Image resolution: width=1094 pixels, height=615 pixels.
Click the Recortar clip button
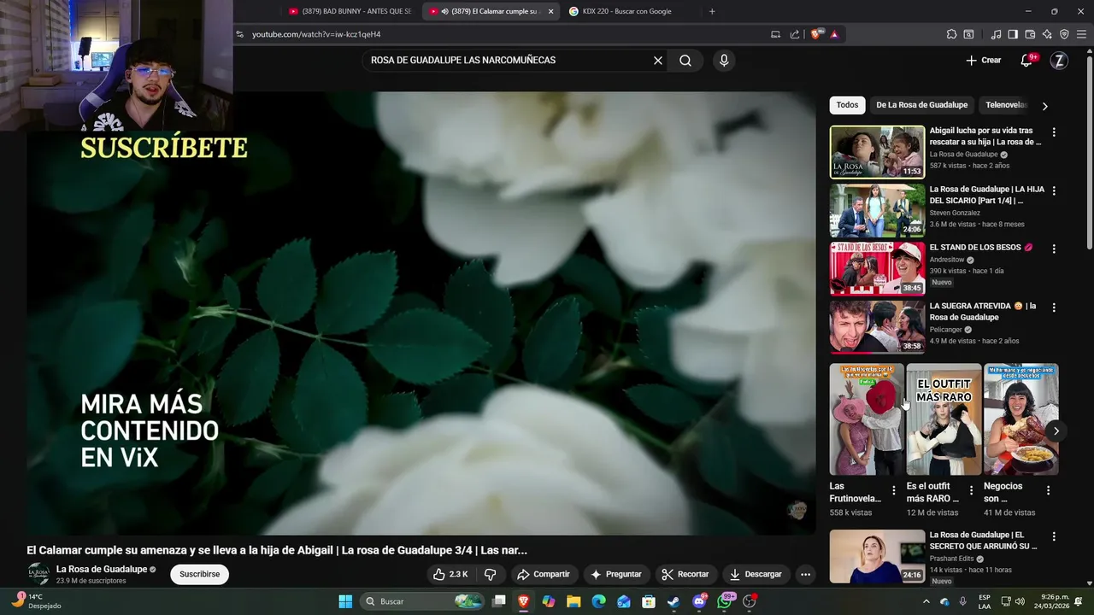pos(685,574)
